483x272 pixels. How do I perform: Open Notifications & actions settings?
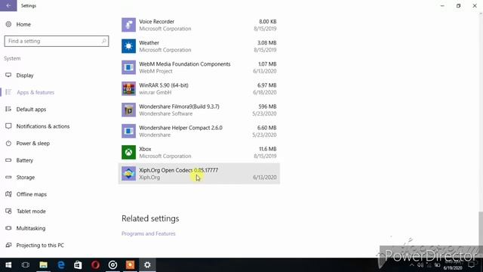[43, 126]
